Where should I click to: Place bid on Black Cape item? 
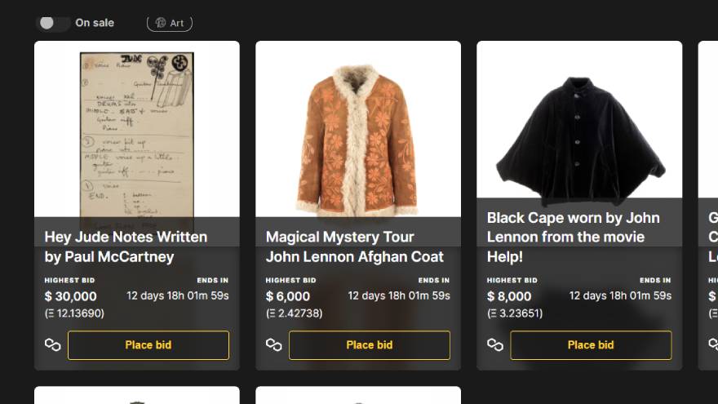(591, 345)
